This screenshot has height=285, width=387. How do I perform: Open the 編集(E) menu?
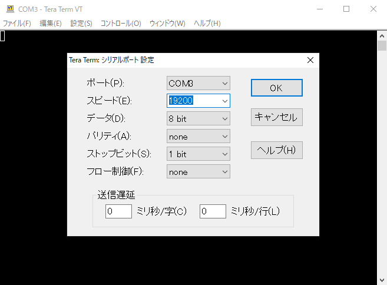click(51, 24)
